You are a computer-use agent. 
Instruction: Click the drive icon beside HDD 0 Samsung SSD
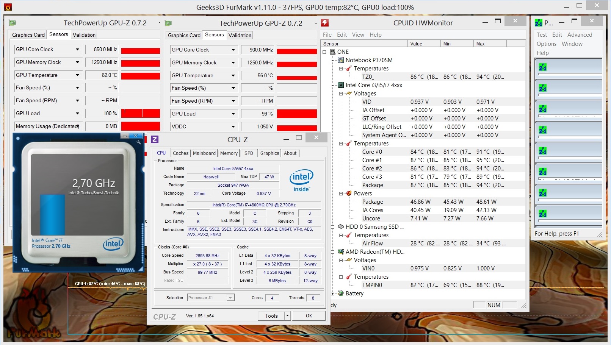tap(341, 227)
